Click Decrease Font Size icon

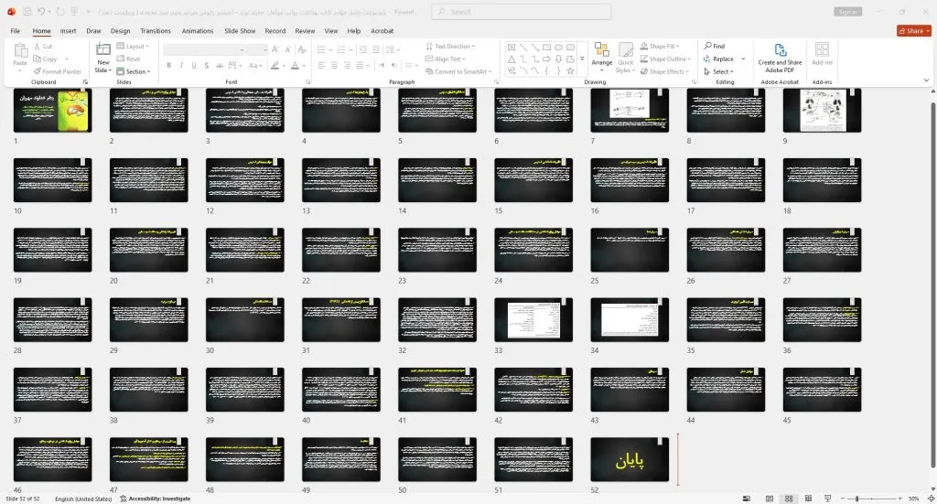pos(288,49)
